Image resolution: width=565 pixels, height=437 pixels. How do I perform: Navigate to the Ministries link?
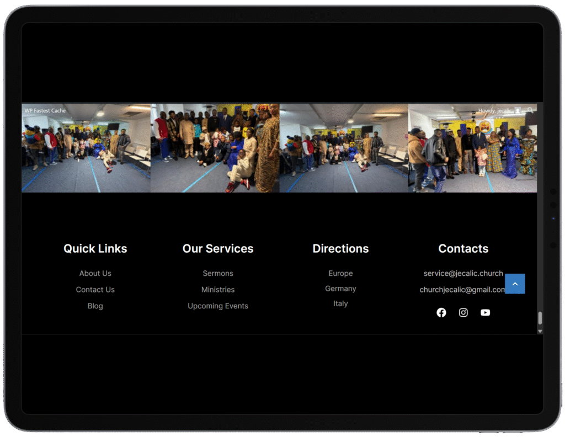point(218,290)
